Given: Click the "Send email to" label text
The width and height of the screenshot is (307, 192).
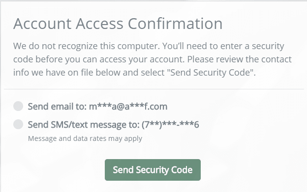Looking at the screenshot, I should click(x=57, y=107).
